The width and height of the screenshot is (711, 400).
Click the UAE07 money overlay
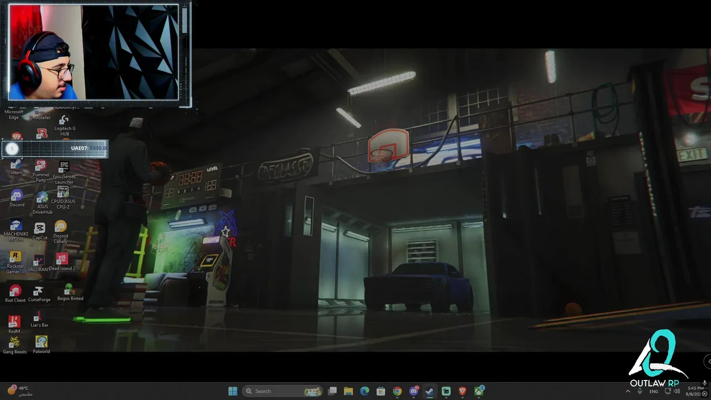[x=55, y=148]
